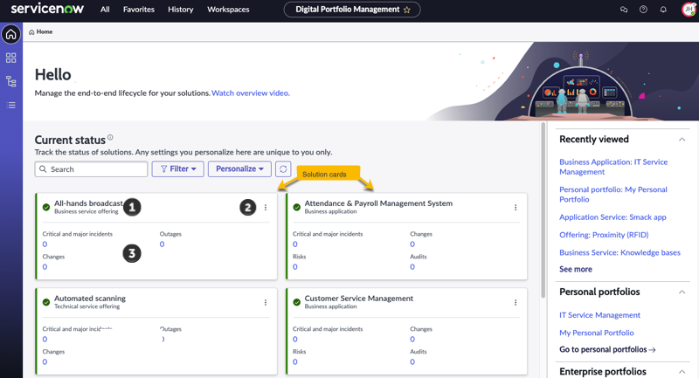Click All-hands broadcast critical incidents count

point(45,244)
